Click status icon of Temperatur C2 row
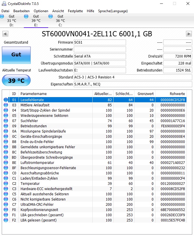The width and height of the screenshot is (194, 236). 6,183
